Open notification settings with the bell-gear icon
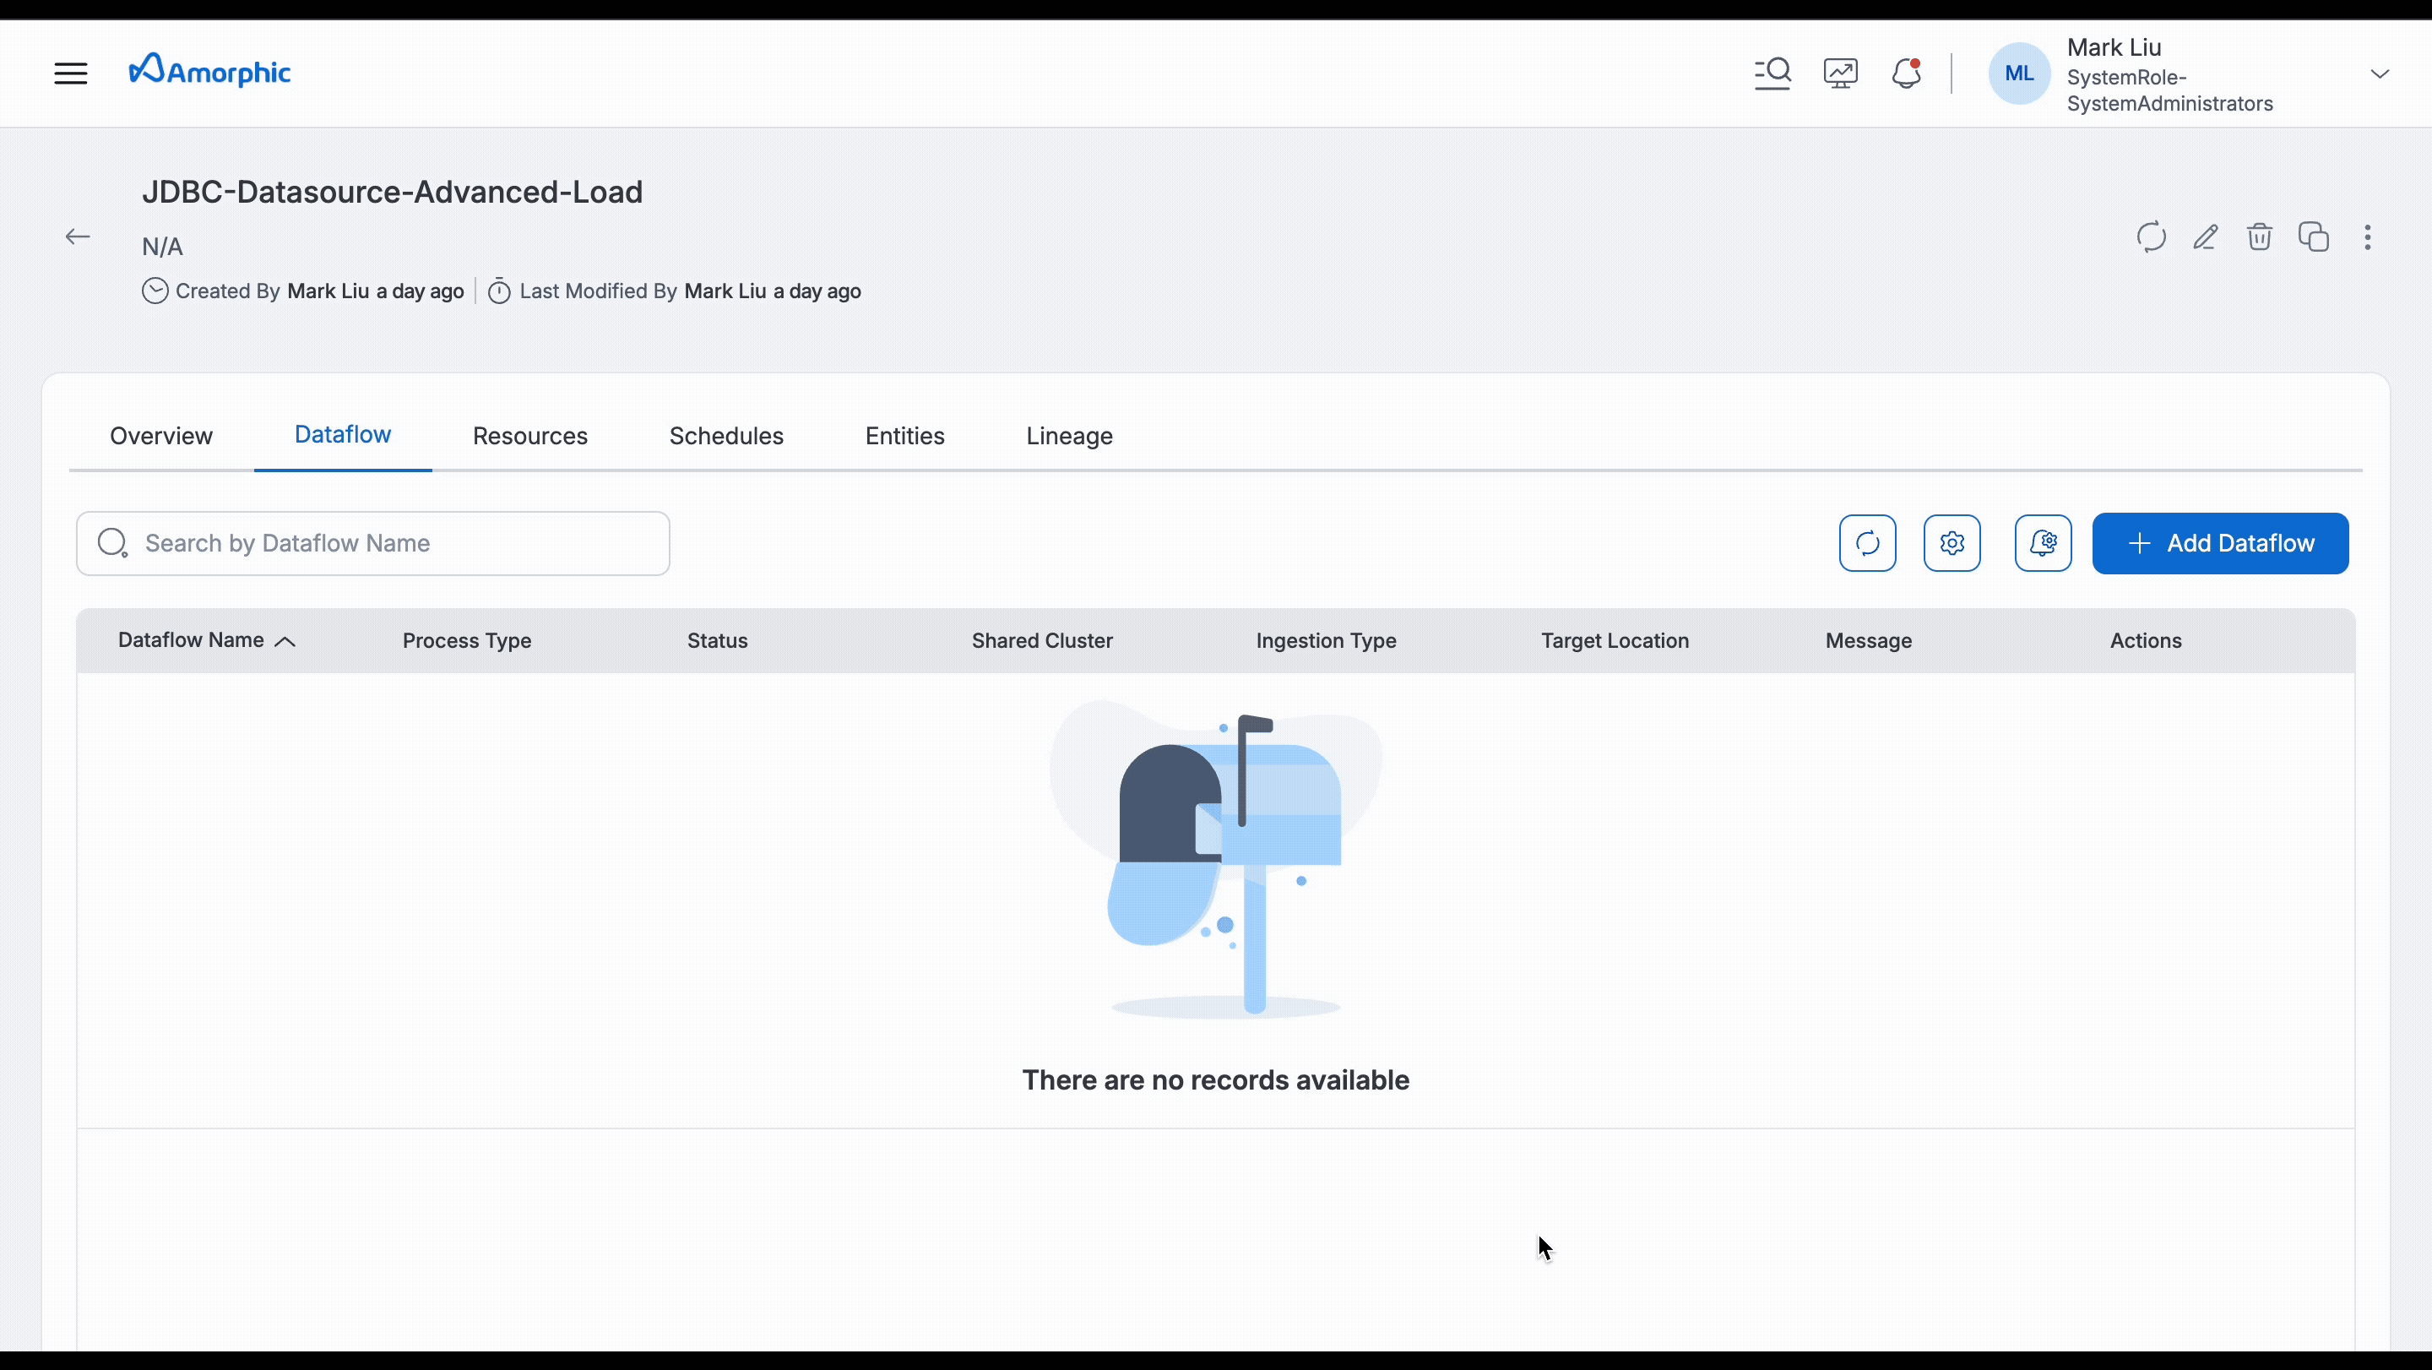This screenshot has width=2432, height=1370. pos(2043,543)
